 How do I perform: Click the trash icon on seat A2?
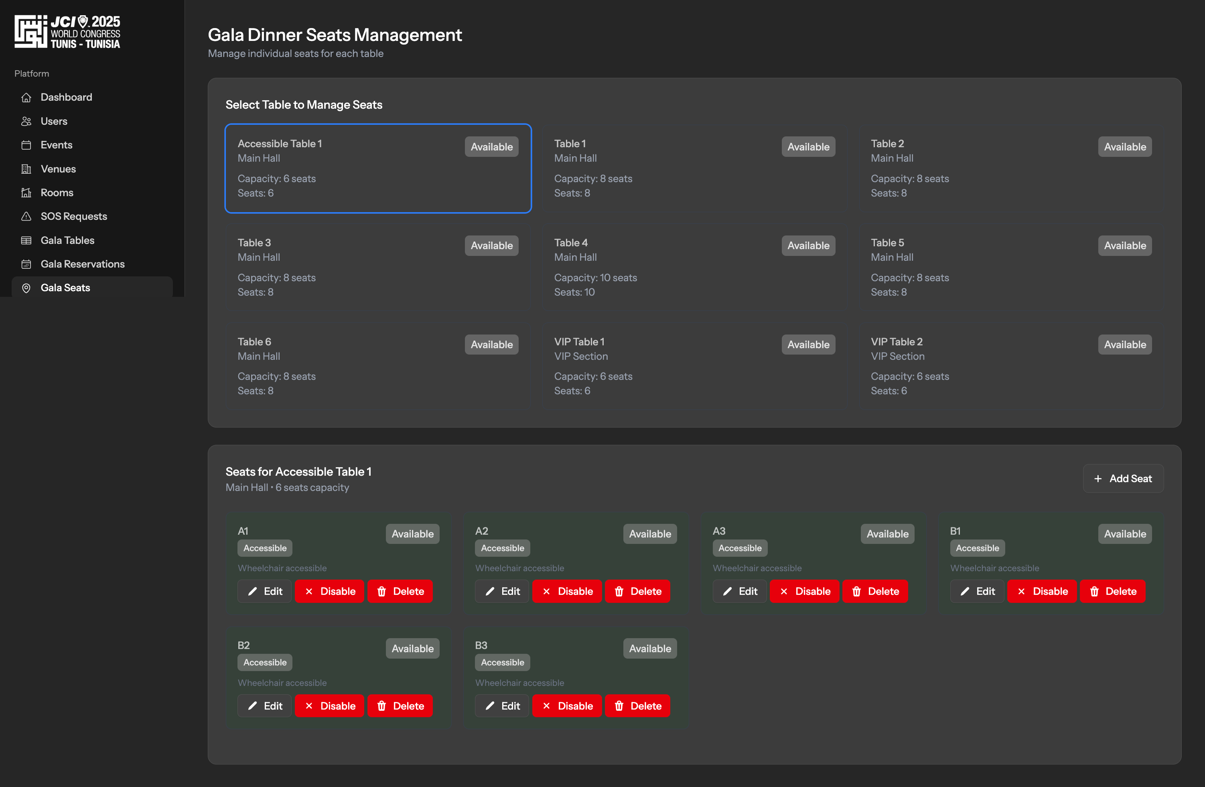pyautogui.click(x=619, y=591)
